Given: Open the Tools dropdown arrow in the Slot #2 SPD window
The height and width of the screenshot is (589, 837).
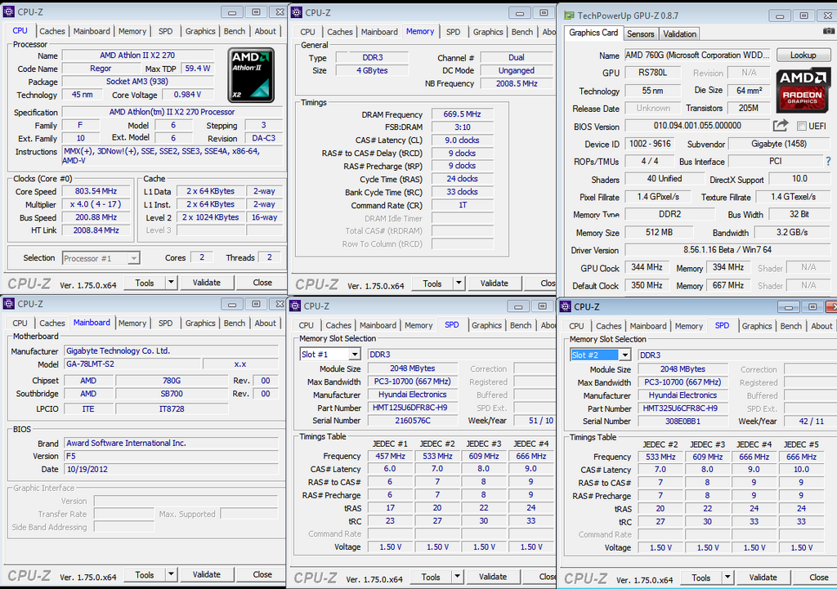Looking at the screenshot, I should tap(727, 578).
